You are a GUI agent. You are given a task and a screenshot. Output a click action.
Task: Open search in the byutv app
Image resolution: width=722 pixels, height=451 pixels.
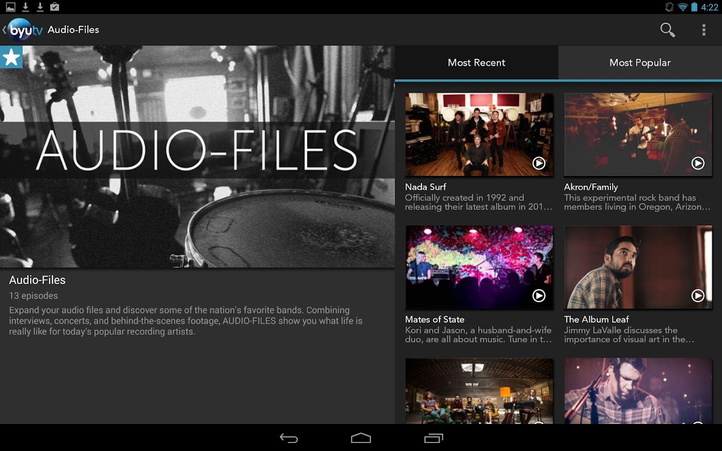point(667,30)
